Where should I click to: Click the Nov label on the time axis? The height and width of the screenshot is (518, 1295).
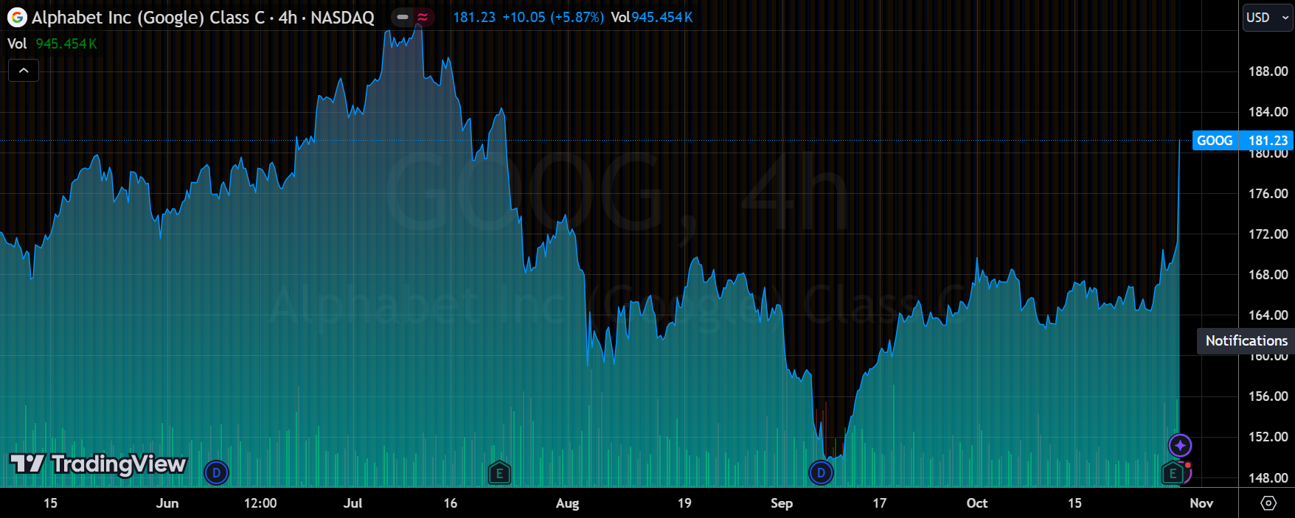(1201, 503)
